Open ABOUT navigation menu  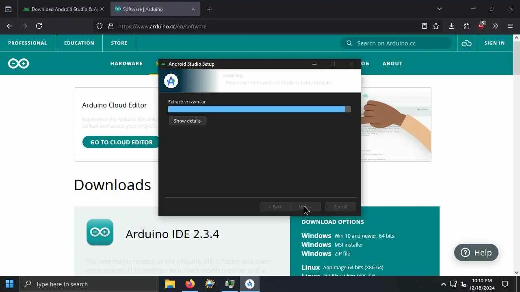click(x=392, y=63)
